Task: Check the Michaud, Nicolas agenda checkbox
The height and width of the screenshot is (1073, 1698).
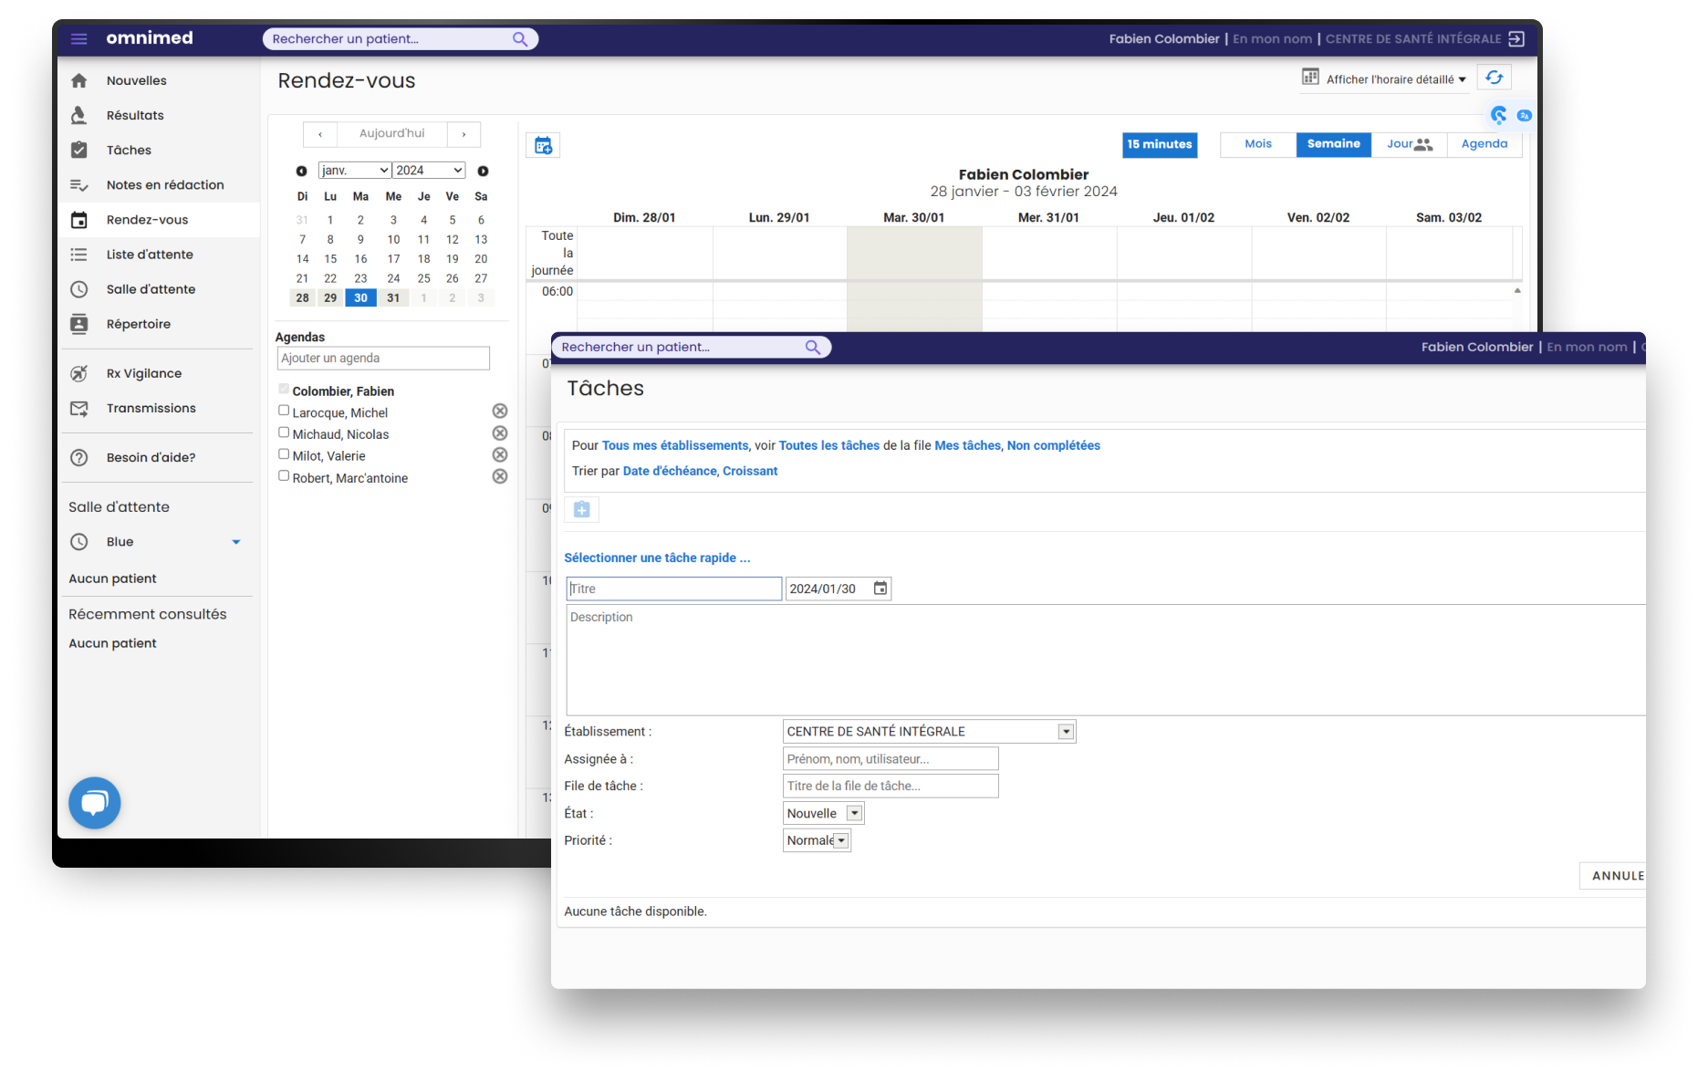Action: [x=284, y=432]
